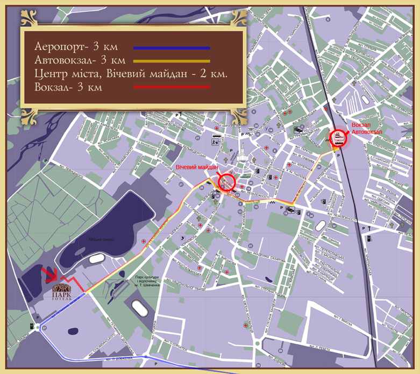Click the small dark pond below the hotel road
Screen dimensions: 420x374
(x=73, y=331)
